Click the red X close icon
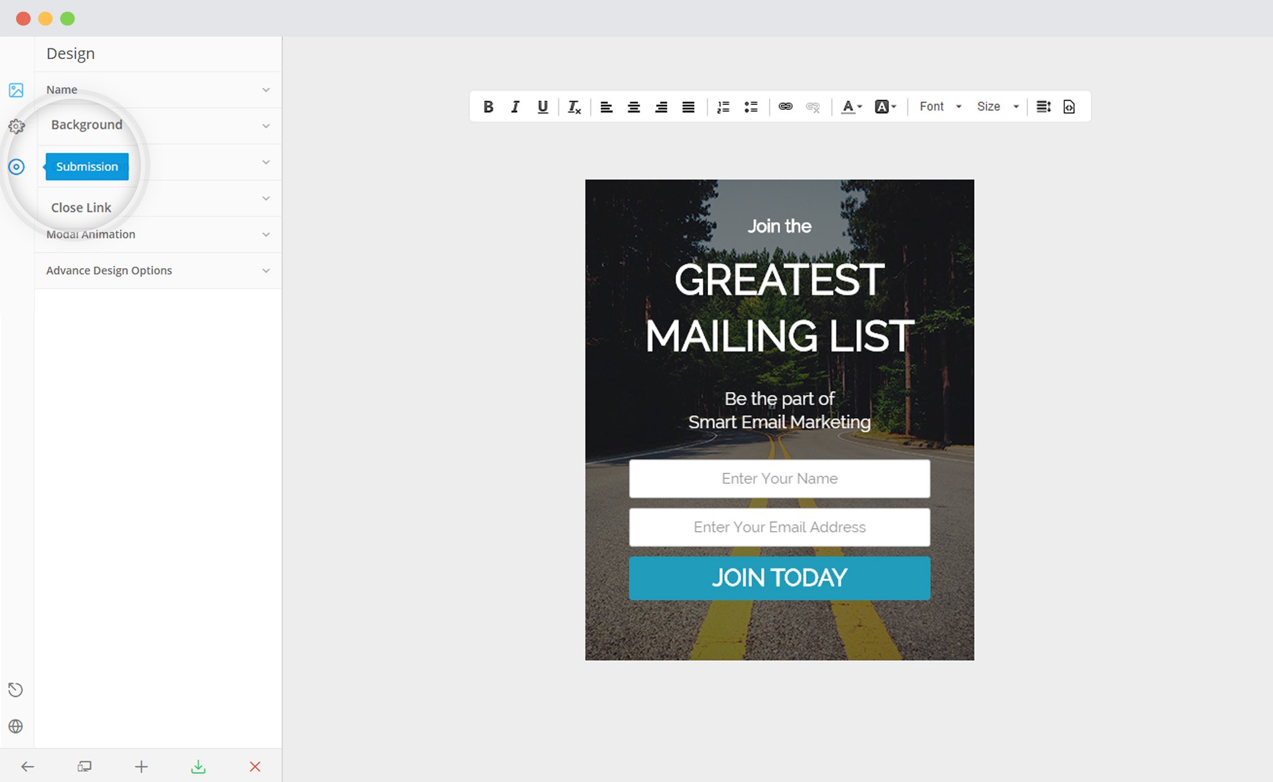 [x=255, y=766]
